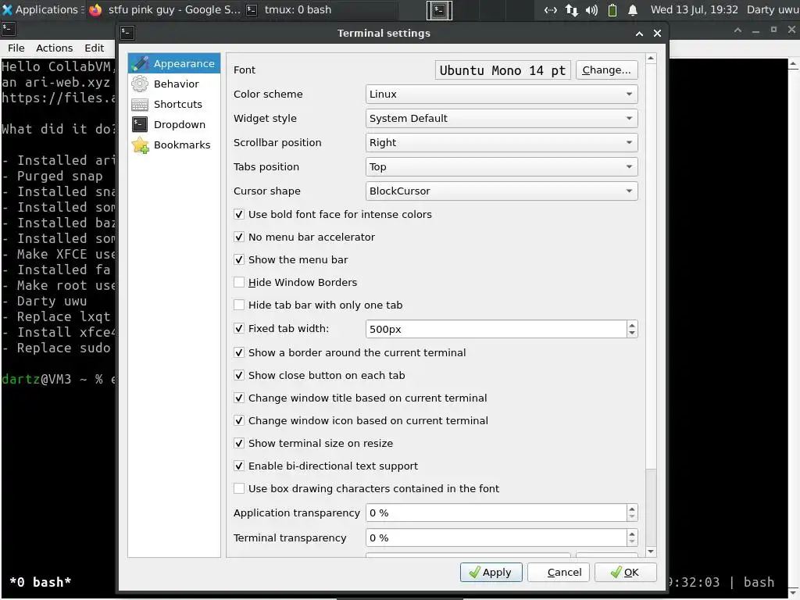Toggle Show a border around the current terminal

[239, 352]
